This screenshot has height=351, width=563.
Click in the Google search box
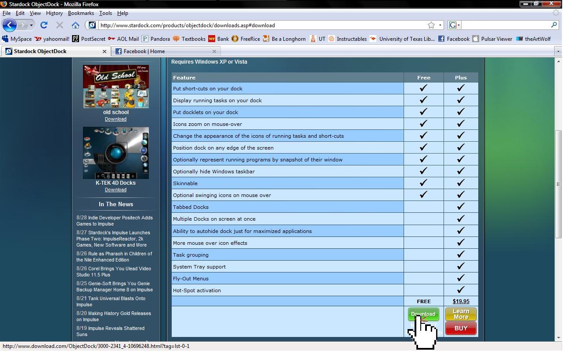point(505,25)
